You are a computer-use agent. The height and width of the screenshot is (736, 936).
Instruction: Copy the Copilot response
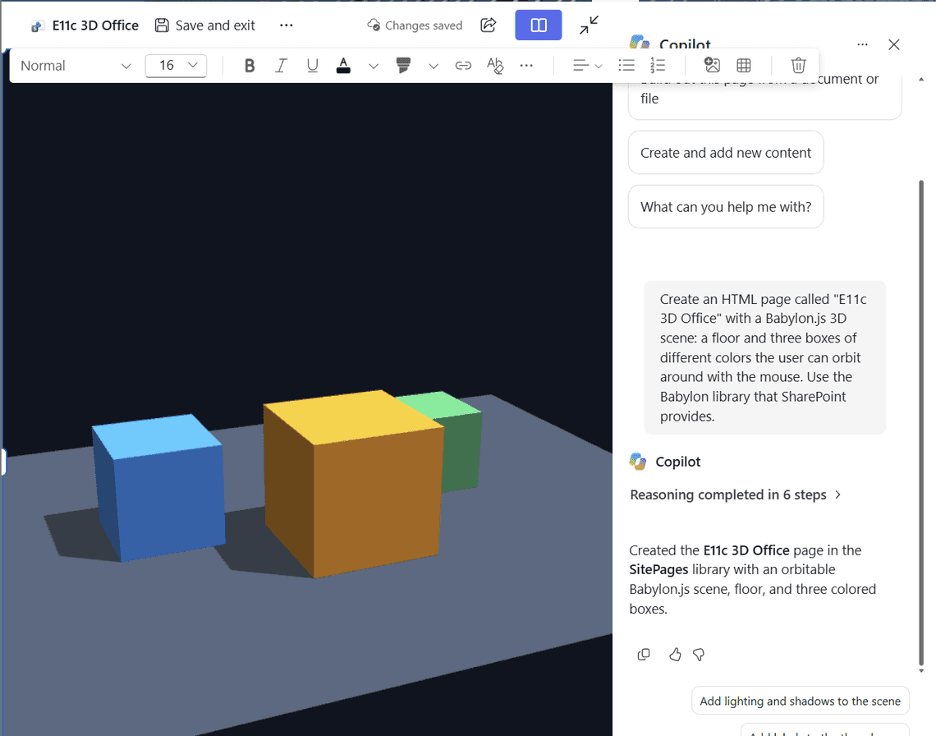[644, 655]
